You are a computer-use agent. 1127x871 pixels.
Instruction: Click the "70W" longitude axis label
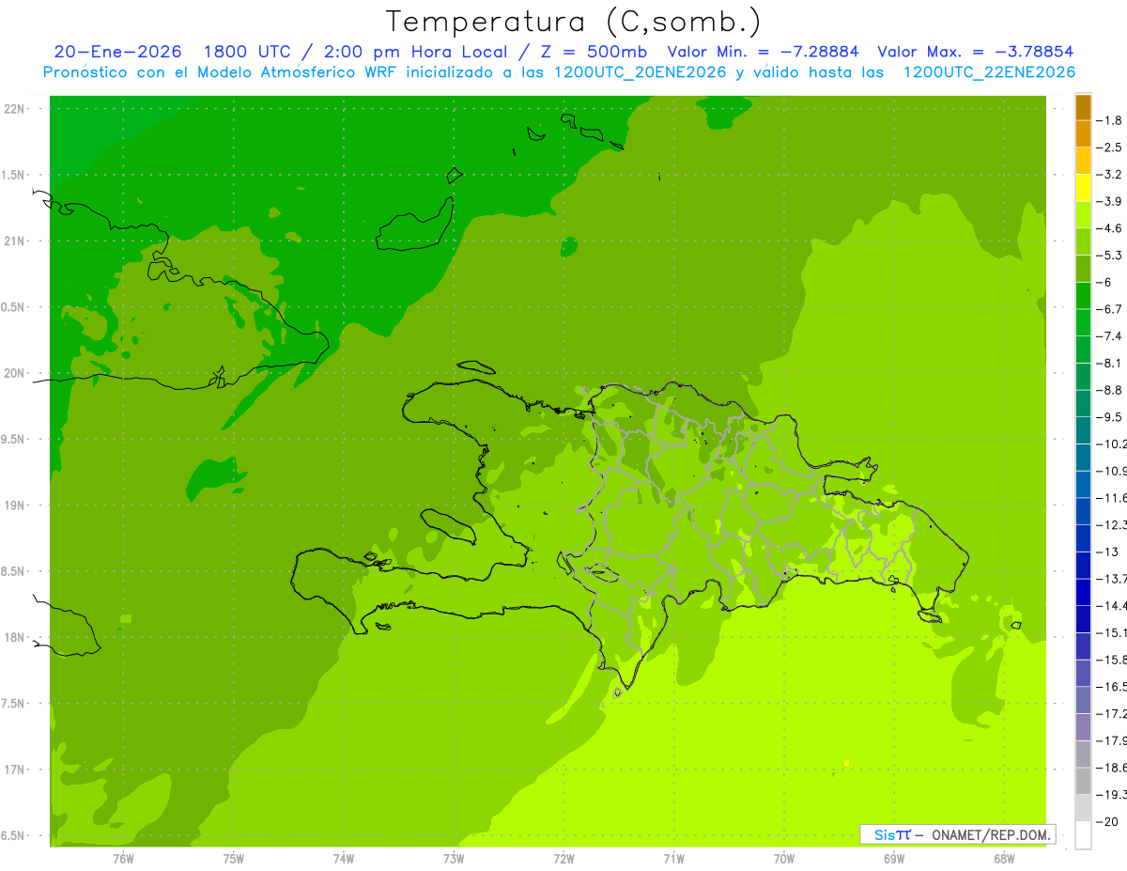784,859
